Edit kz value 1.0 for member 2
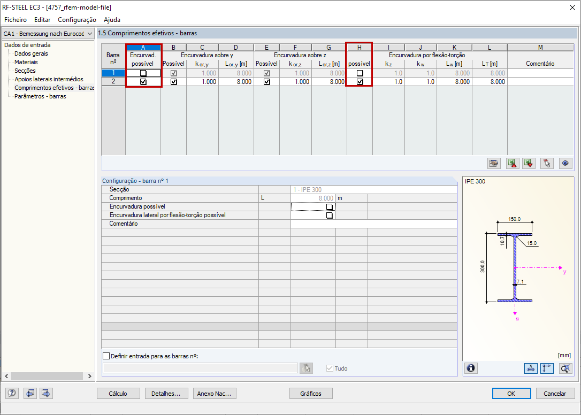581x415 pixels. tap(389, 81)
